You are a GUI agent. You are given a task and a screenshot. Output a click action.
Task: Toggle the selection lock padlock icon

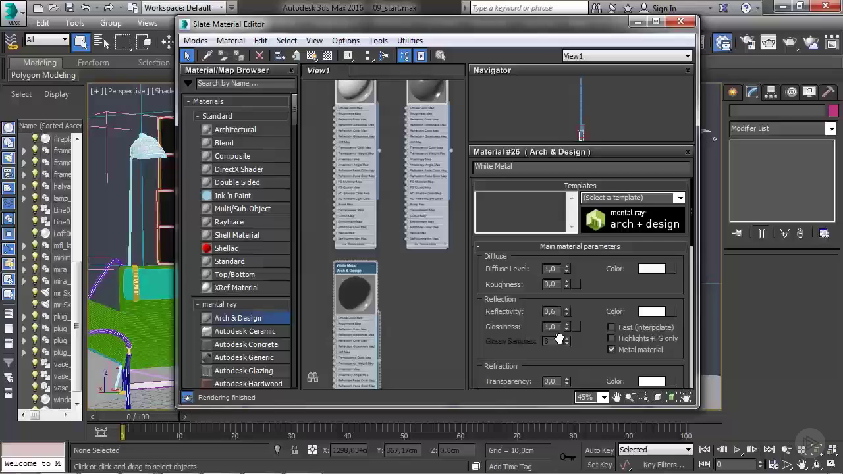tap(294, 450)
